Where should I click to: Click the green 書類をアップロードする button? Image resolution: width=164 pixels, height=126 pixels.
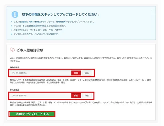[32, 114]
